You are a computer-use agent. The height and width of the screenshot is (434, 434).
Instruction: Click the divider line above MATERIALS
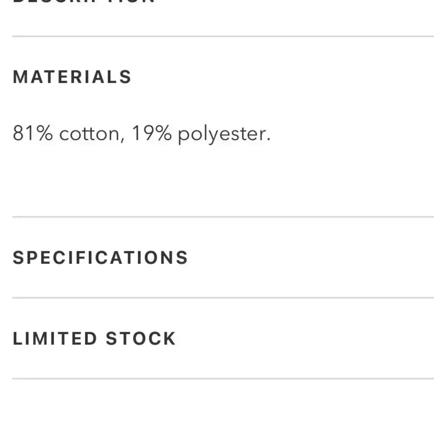coord(217,36)
